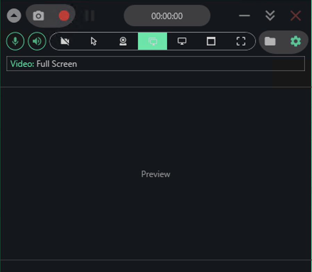
Task: Close the recorder with the red X
Action: click(295, 16)
